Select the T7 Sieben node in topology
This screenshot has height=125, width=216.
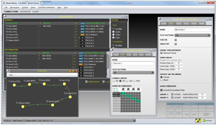pos(23,106)
